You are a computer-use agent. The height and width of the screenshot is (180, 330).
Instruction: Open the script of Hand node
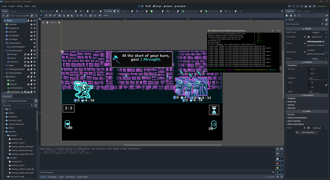tap(32, 80)
